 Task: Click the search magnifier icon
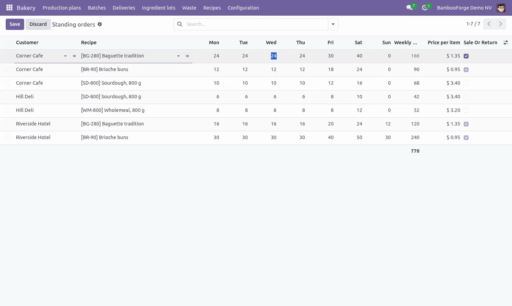point(180,24)
